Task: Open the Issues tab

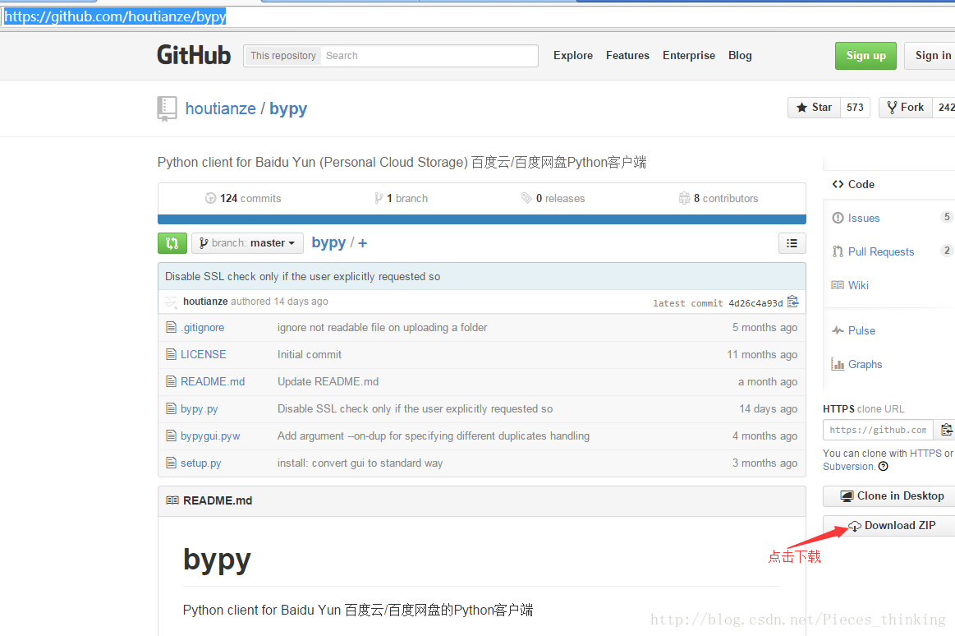Action: 864,218
